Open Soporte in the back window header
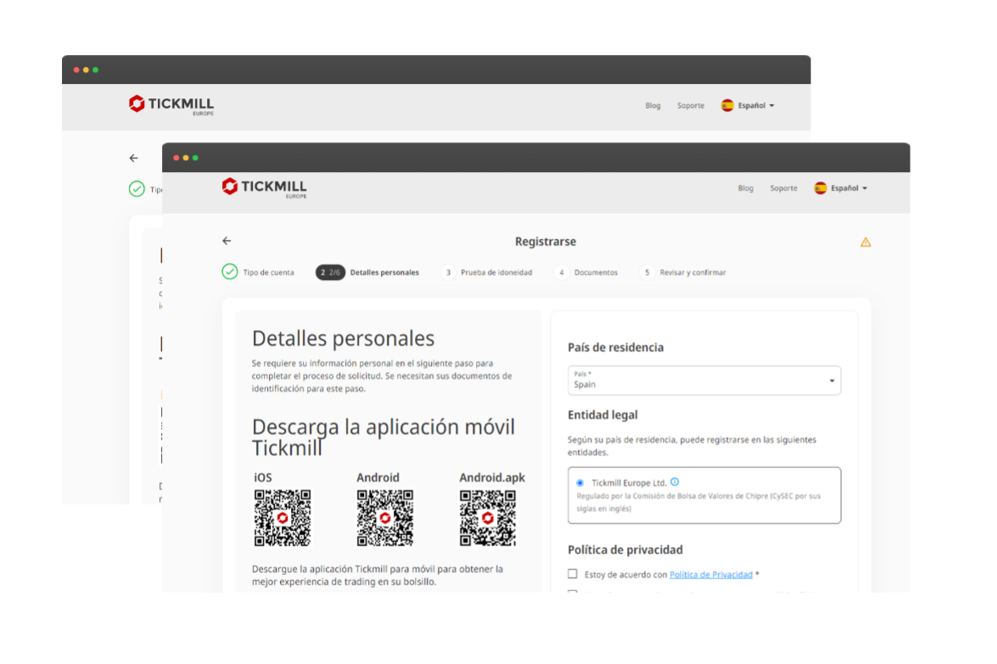This screenshot has width=997, height=664. 691,105
